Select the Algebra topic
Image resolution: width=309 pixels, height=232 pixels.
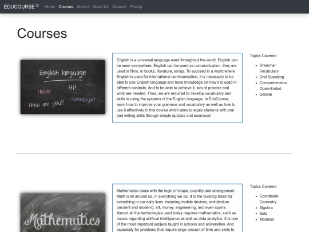tap(266, 208)
